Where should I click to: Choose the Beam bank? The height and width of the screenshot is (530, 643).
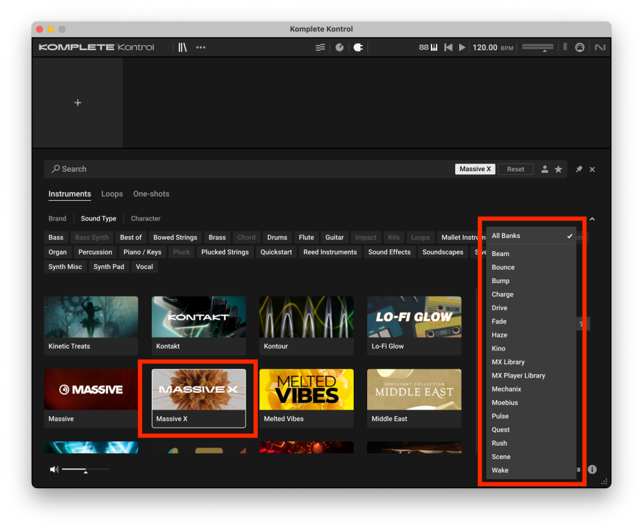[532, 254]
